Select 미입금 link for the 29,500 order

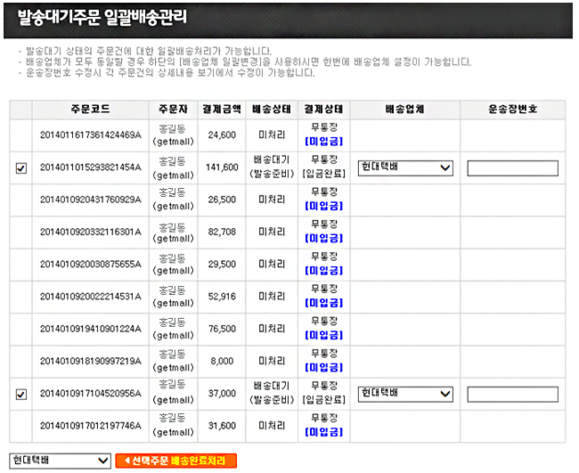(323, 270)
